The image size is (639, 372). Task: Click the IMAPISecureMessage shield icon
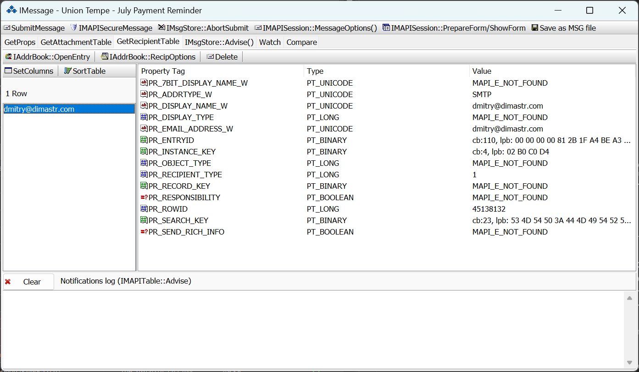click(74, 28)
